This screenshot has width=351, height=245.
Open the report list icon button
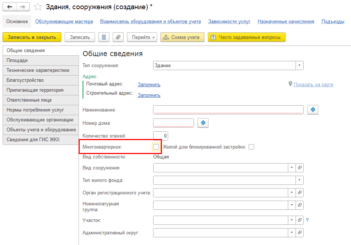pos(104,37)
